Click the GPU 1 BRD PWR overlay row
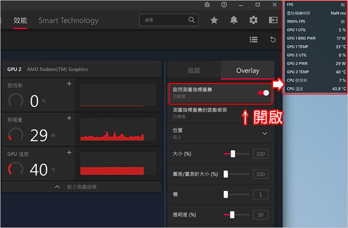348x228 pixels. 316,38
